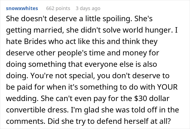Screen dimensions: 190x129
Task: Click the '662 points' score text
Action: 58,8
